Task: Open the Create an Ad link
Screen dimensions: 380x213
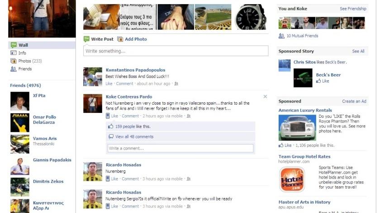Action: point(354,101)
